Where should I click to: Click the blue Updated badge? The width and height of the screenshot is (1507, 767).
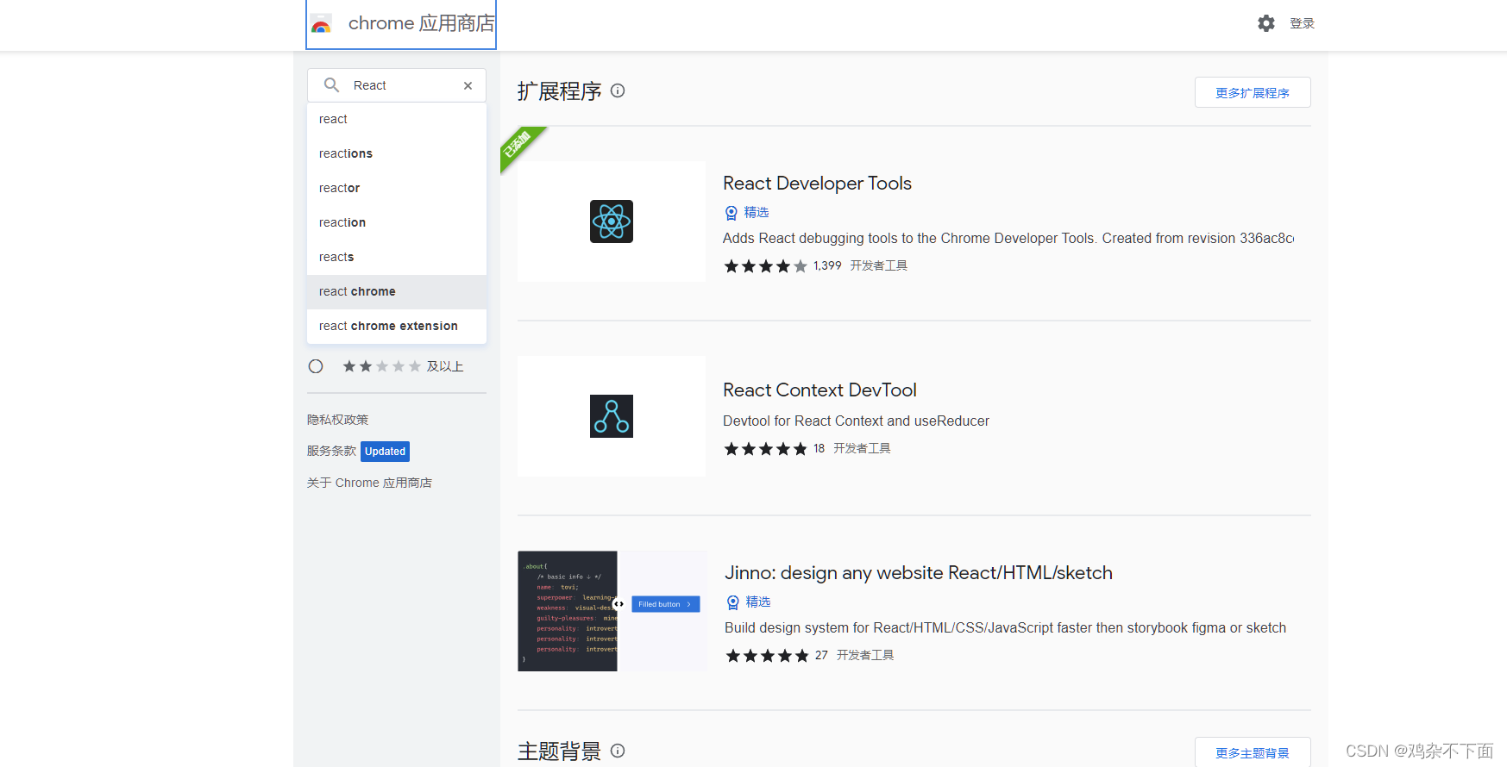tap(385, 452)
